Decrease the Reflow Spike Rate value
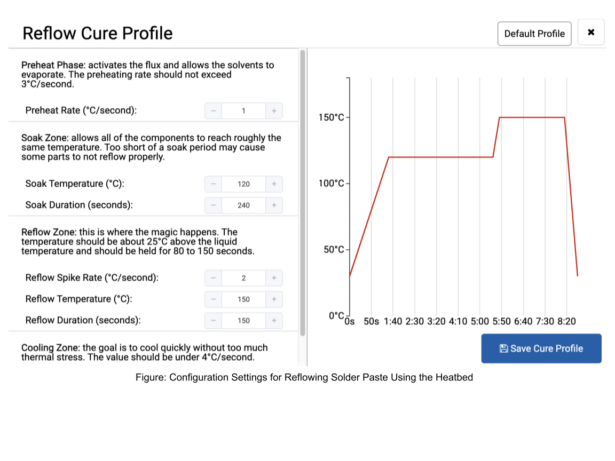 click(214, 278)
